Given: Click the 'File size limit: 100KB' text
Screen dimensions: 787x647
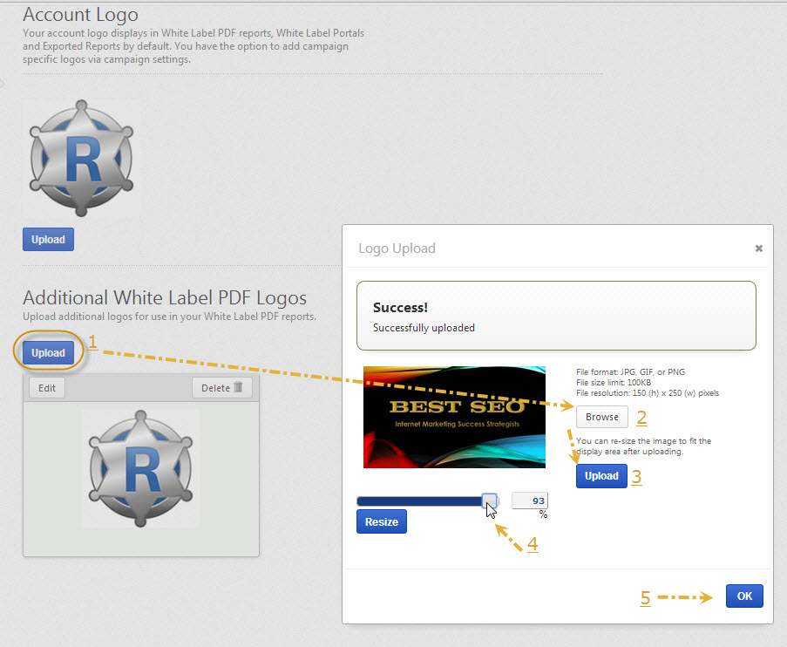Looking at the screenshot, I should (x=614, y=382).
